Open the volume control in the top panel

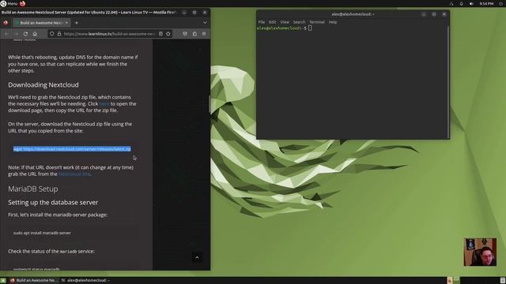point(471,3)
